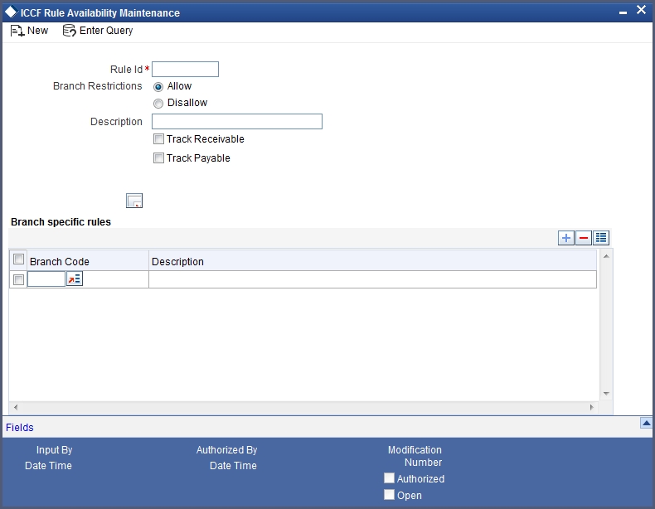Select the Allow radio button
Viewport: 655px width, 509px height.
pyautogui.click(x=158, y=87)
